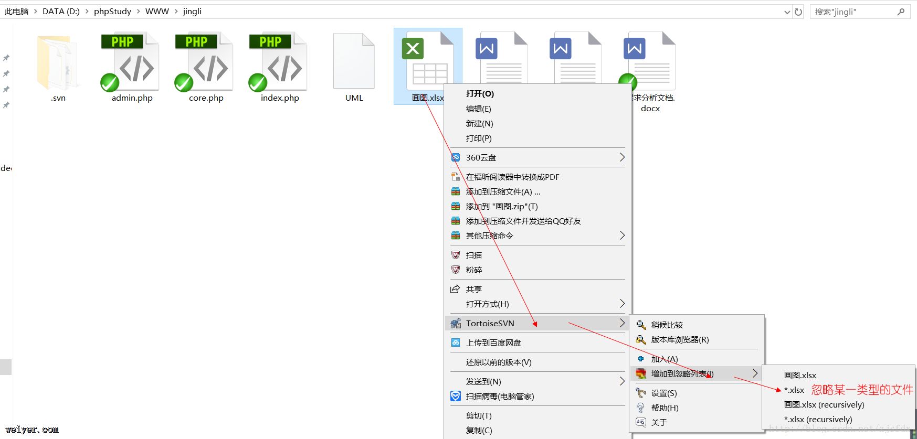
Task: Click the shield icon beside 扫描
Action: click(456, 255)
